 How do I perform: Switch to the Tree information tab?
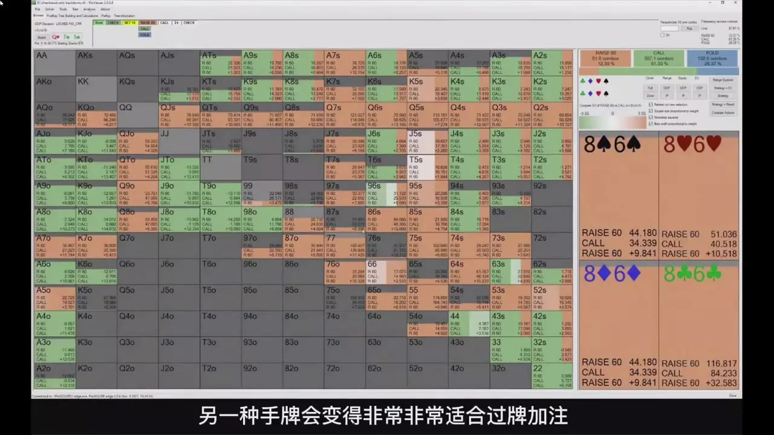click(124, 15)
